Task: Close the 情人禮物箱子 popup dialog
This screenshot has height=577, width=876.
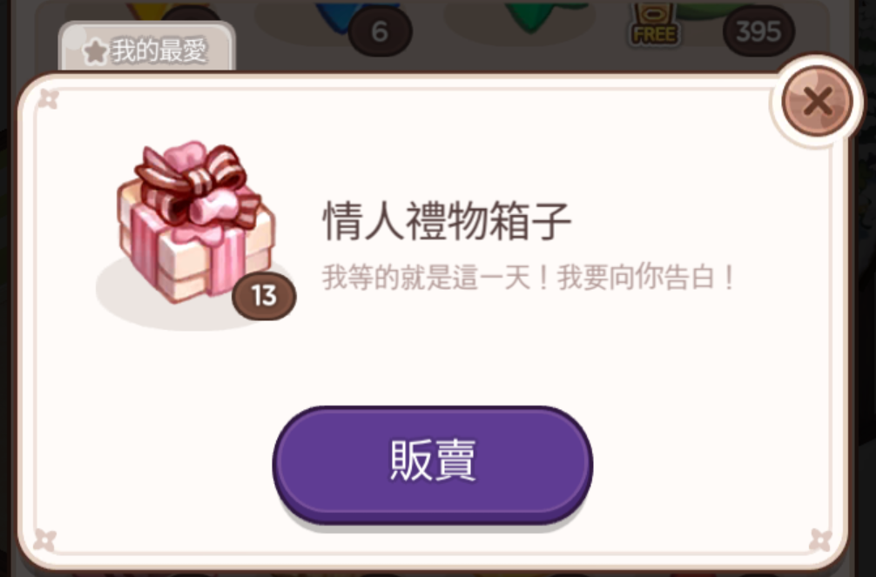Action: [817, 101]
